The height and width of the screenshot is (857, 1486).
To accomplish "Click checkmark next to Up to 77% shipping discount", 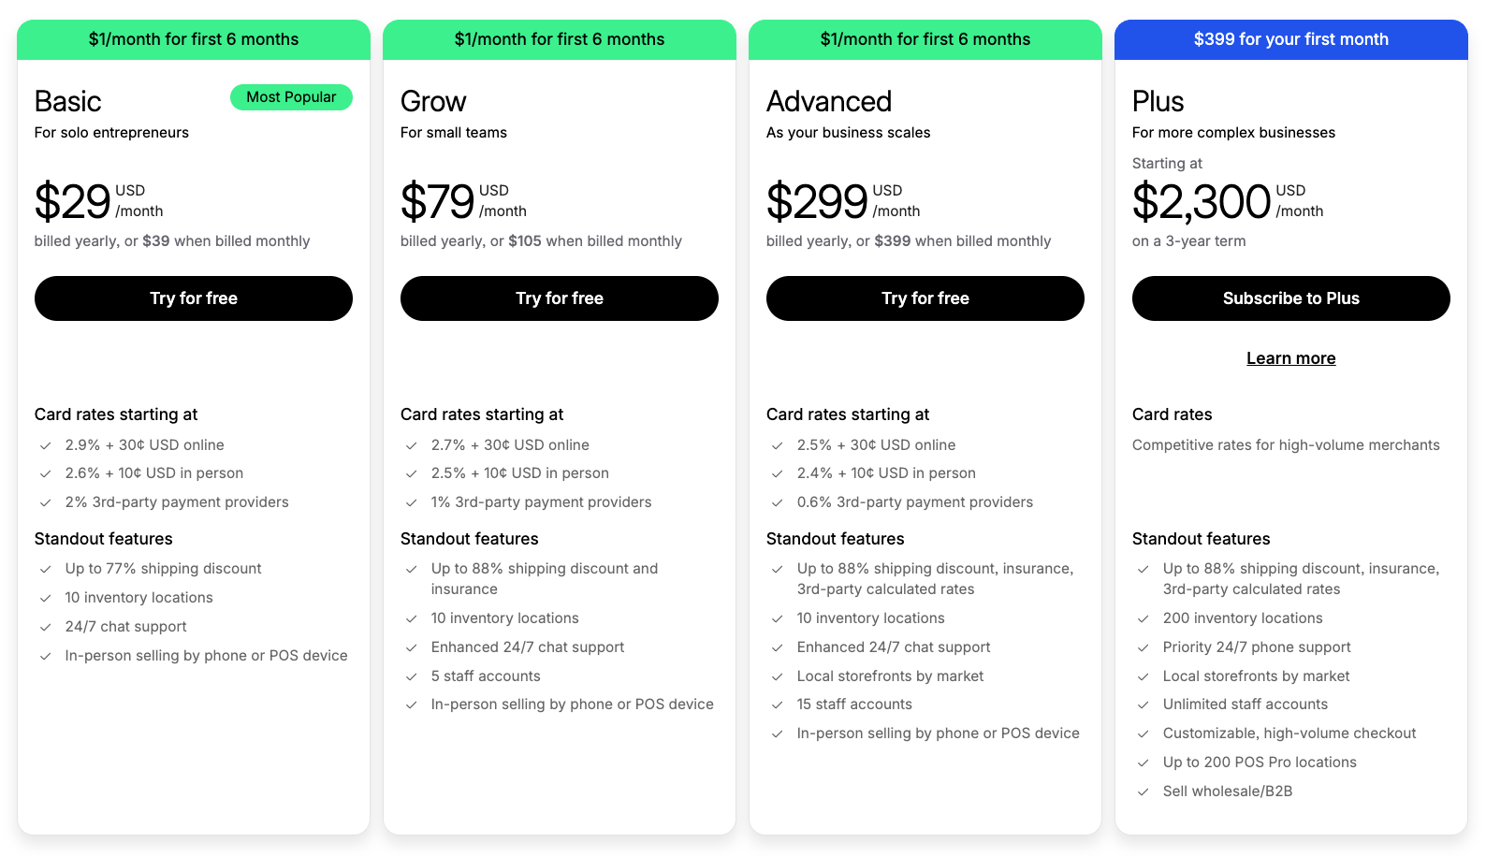I will pos(45,570).
